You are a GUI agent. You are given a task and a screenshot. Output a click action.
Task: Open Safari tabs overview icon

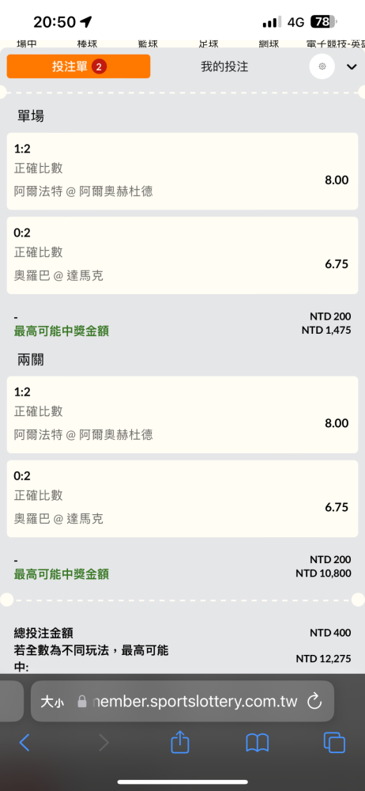334,743
